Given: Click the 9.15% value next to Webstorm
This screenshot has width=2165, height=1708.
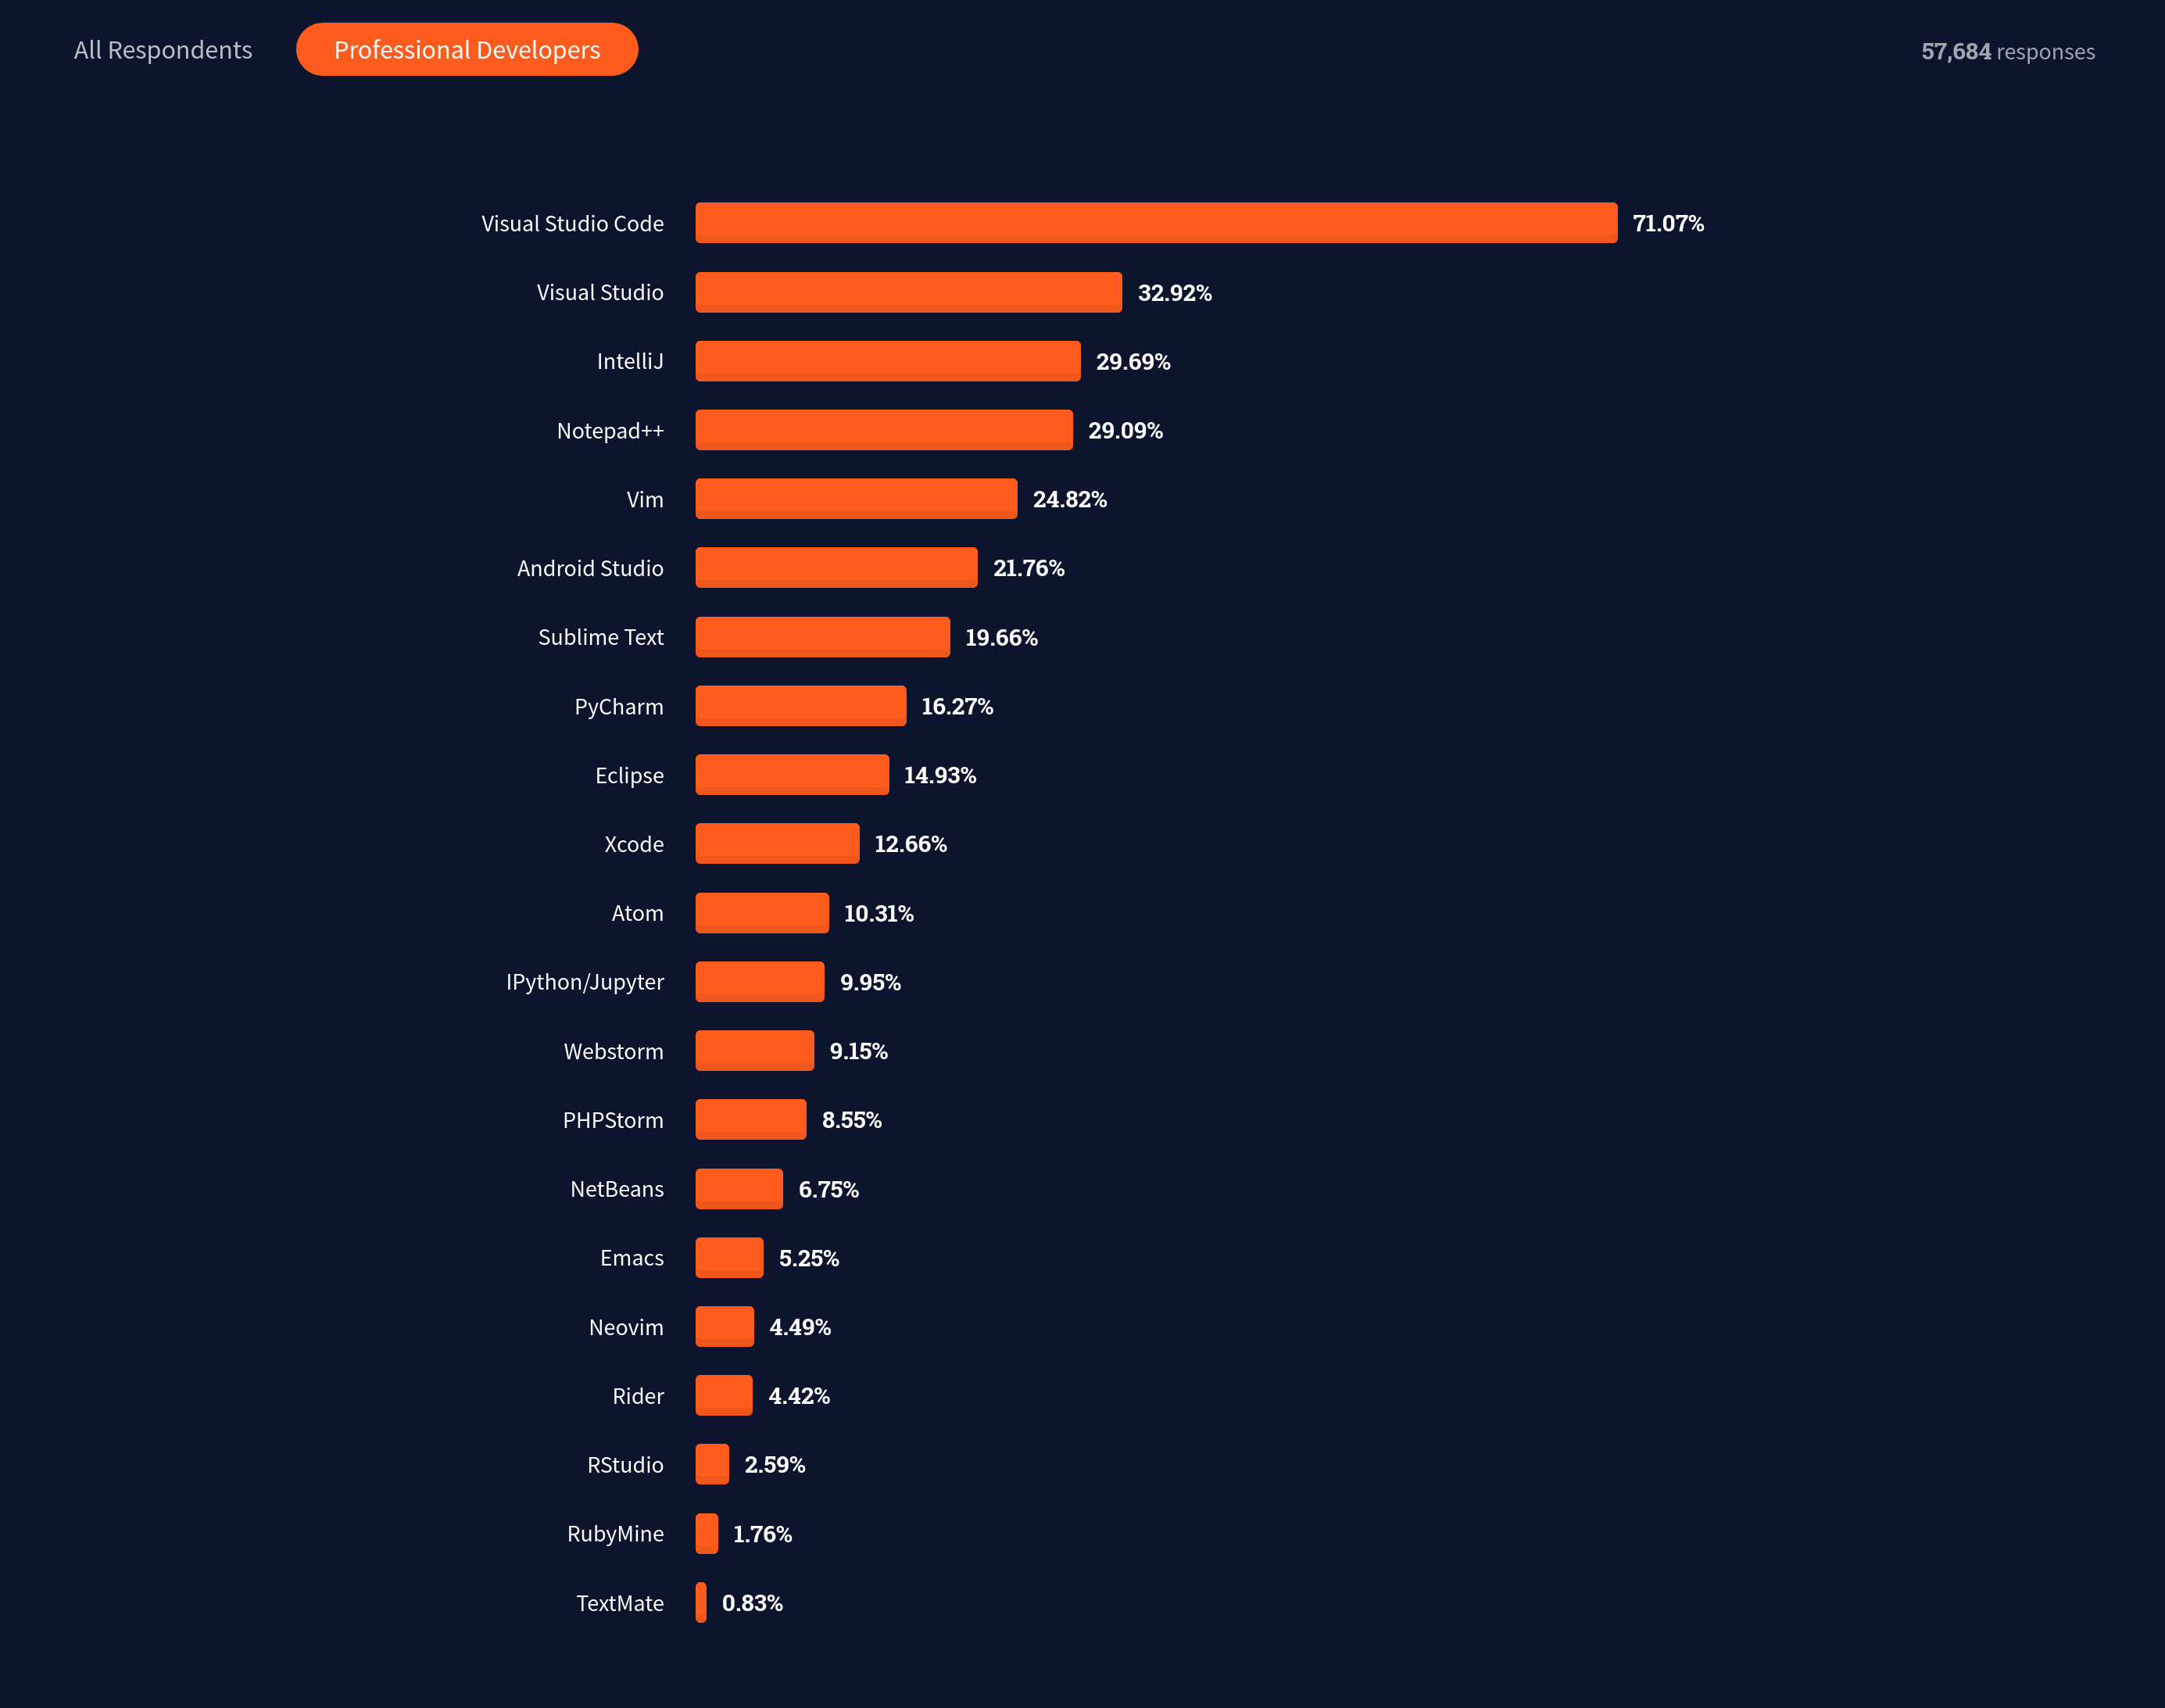Looking at the screenshot, I should (858, 1051).
